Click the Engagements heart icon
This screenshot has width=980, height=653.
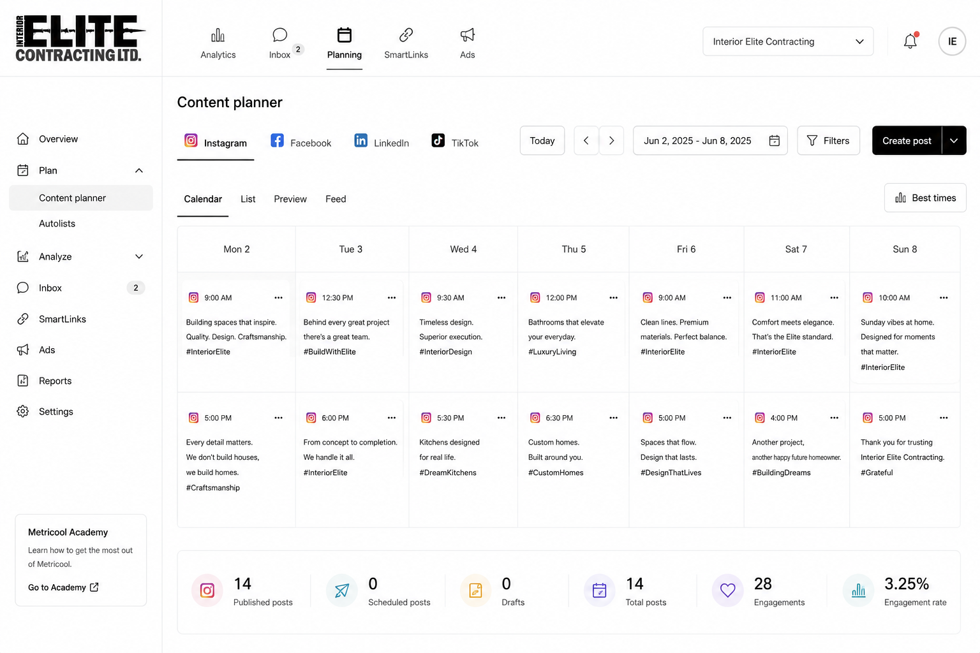[x=727, y=591]
